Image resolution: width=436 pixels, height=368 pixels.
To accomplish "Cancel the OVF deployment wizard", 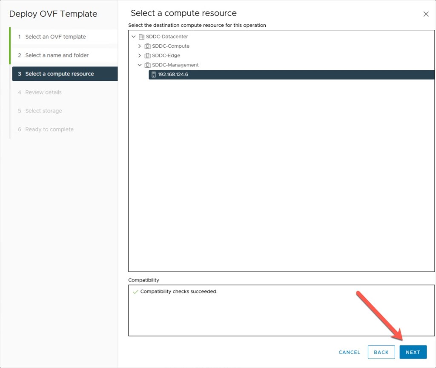I will (349, 352).
